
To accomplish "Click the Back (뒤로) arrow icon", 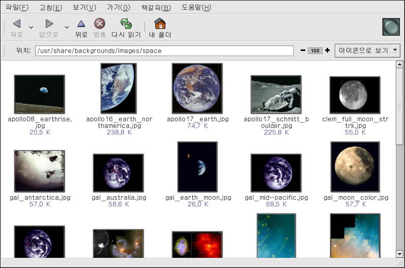I will tap(17, 23).
